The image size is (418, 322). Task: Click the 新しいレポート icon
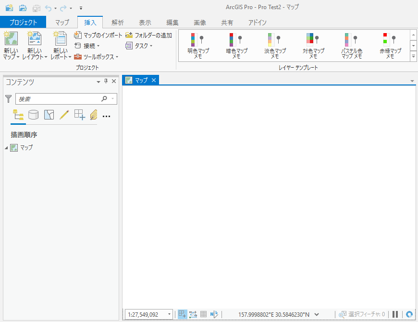click(60, 38)
